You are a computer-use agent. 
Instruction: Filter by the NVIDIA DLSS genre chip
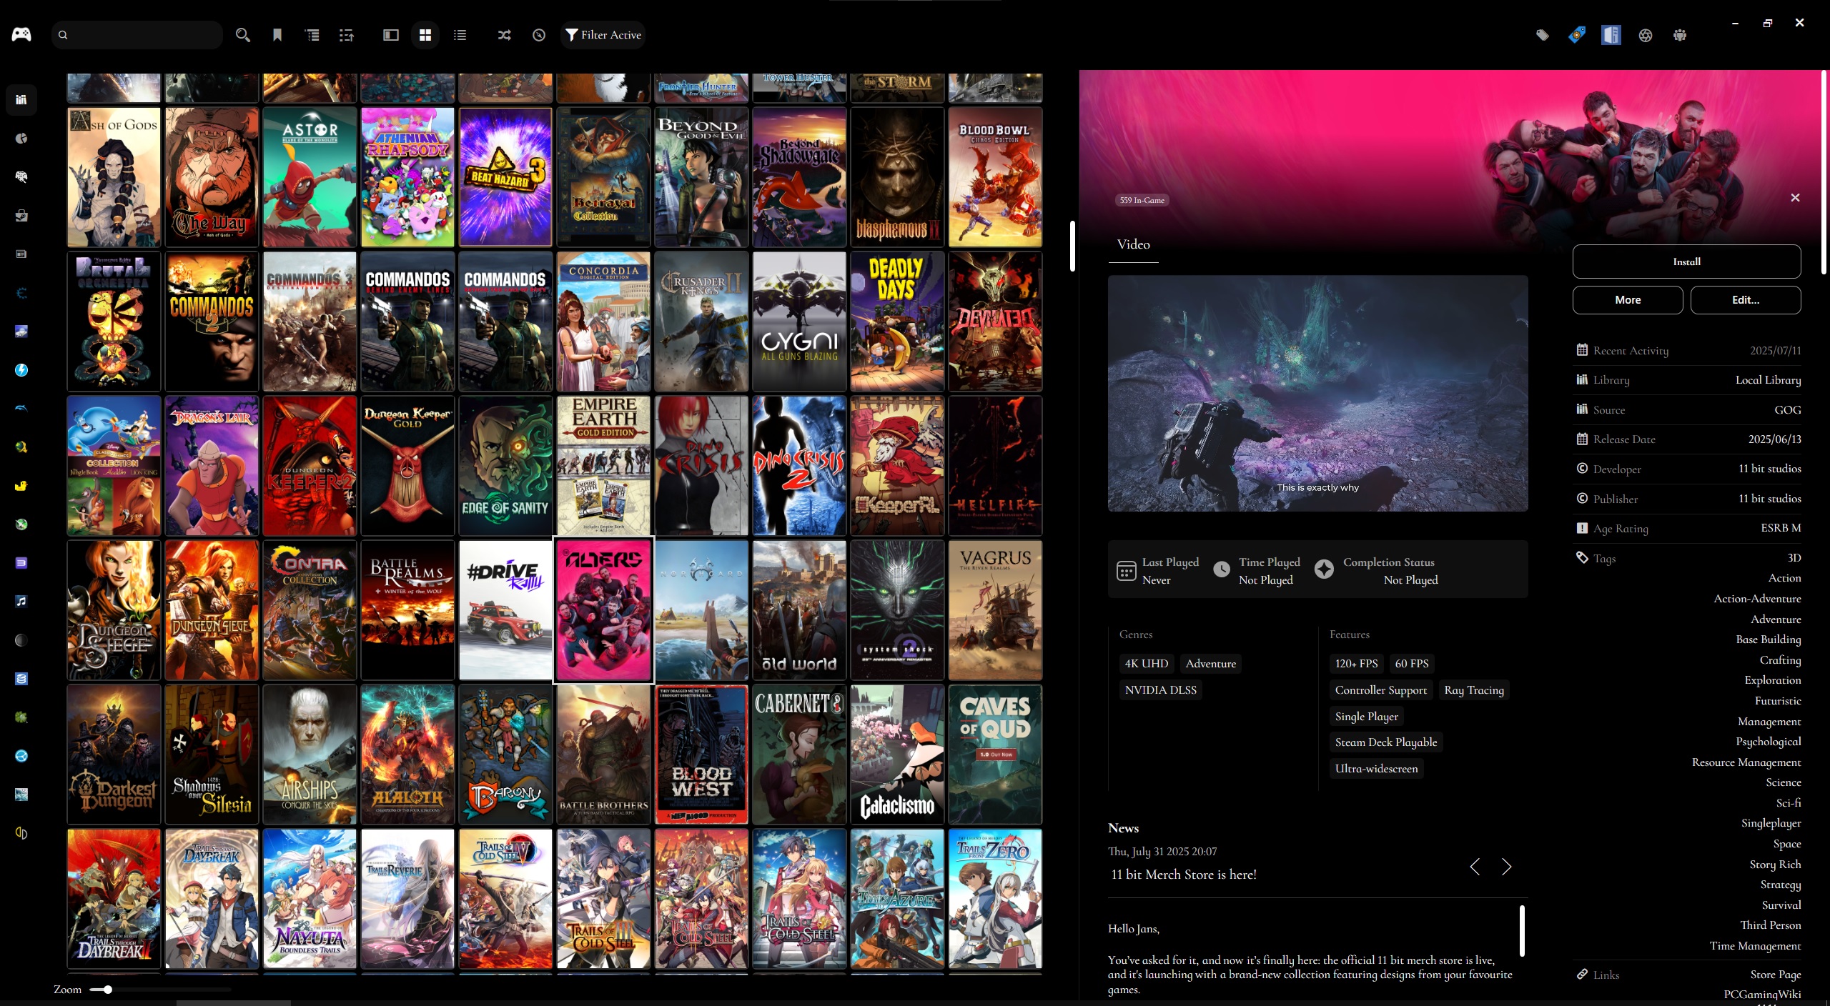(x=1160, y=690)
